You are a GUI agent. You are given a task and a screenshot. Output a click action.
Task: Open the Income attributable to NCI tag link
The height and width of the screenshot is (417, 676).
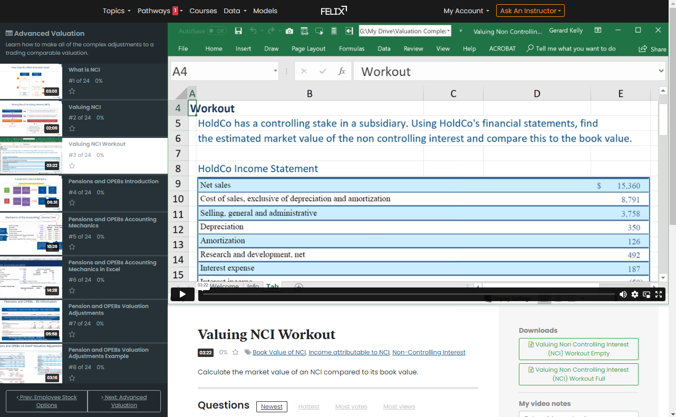tap(349, 352)
